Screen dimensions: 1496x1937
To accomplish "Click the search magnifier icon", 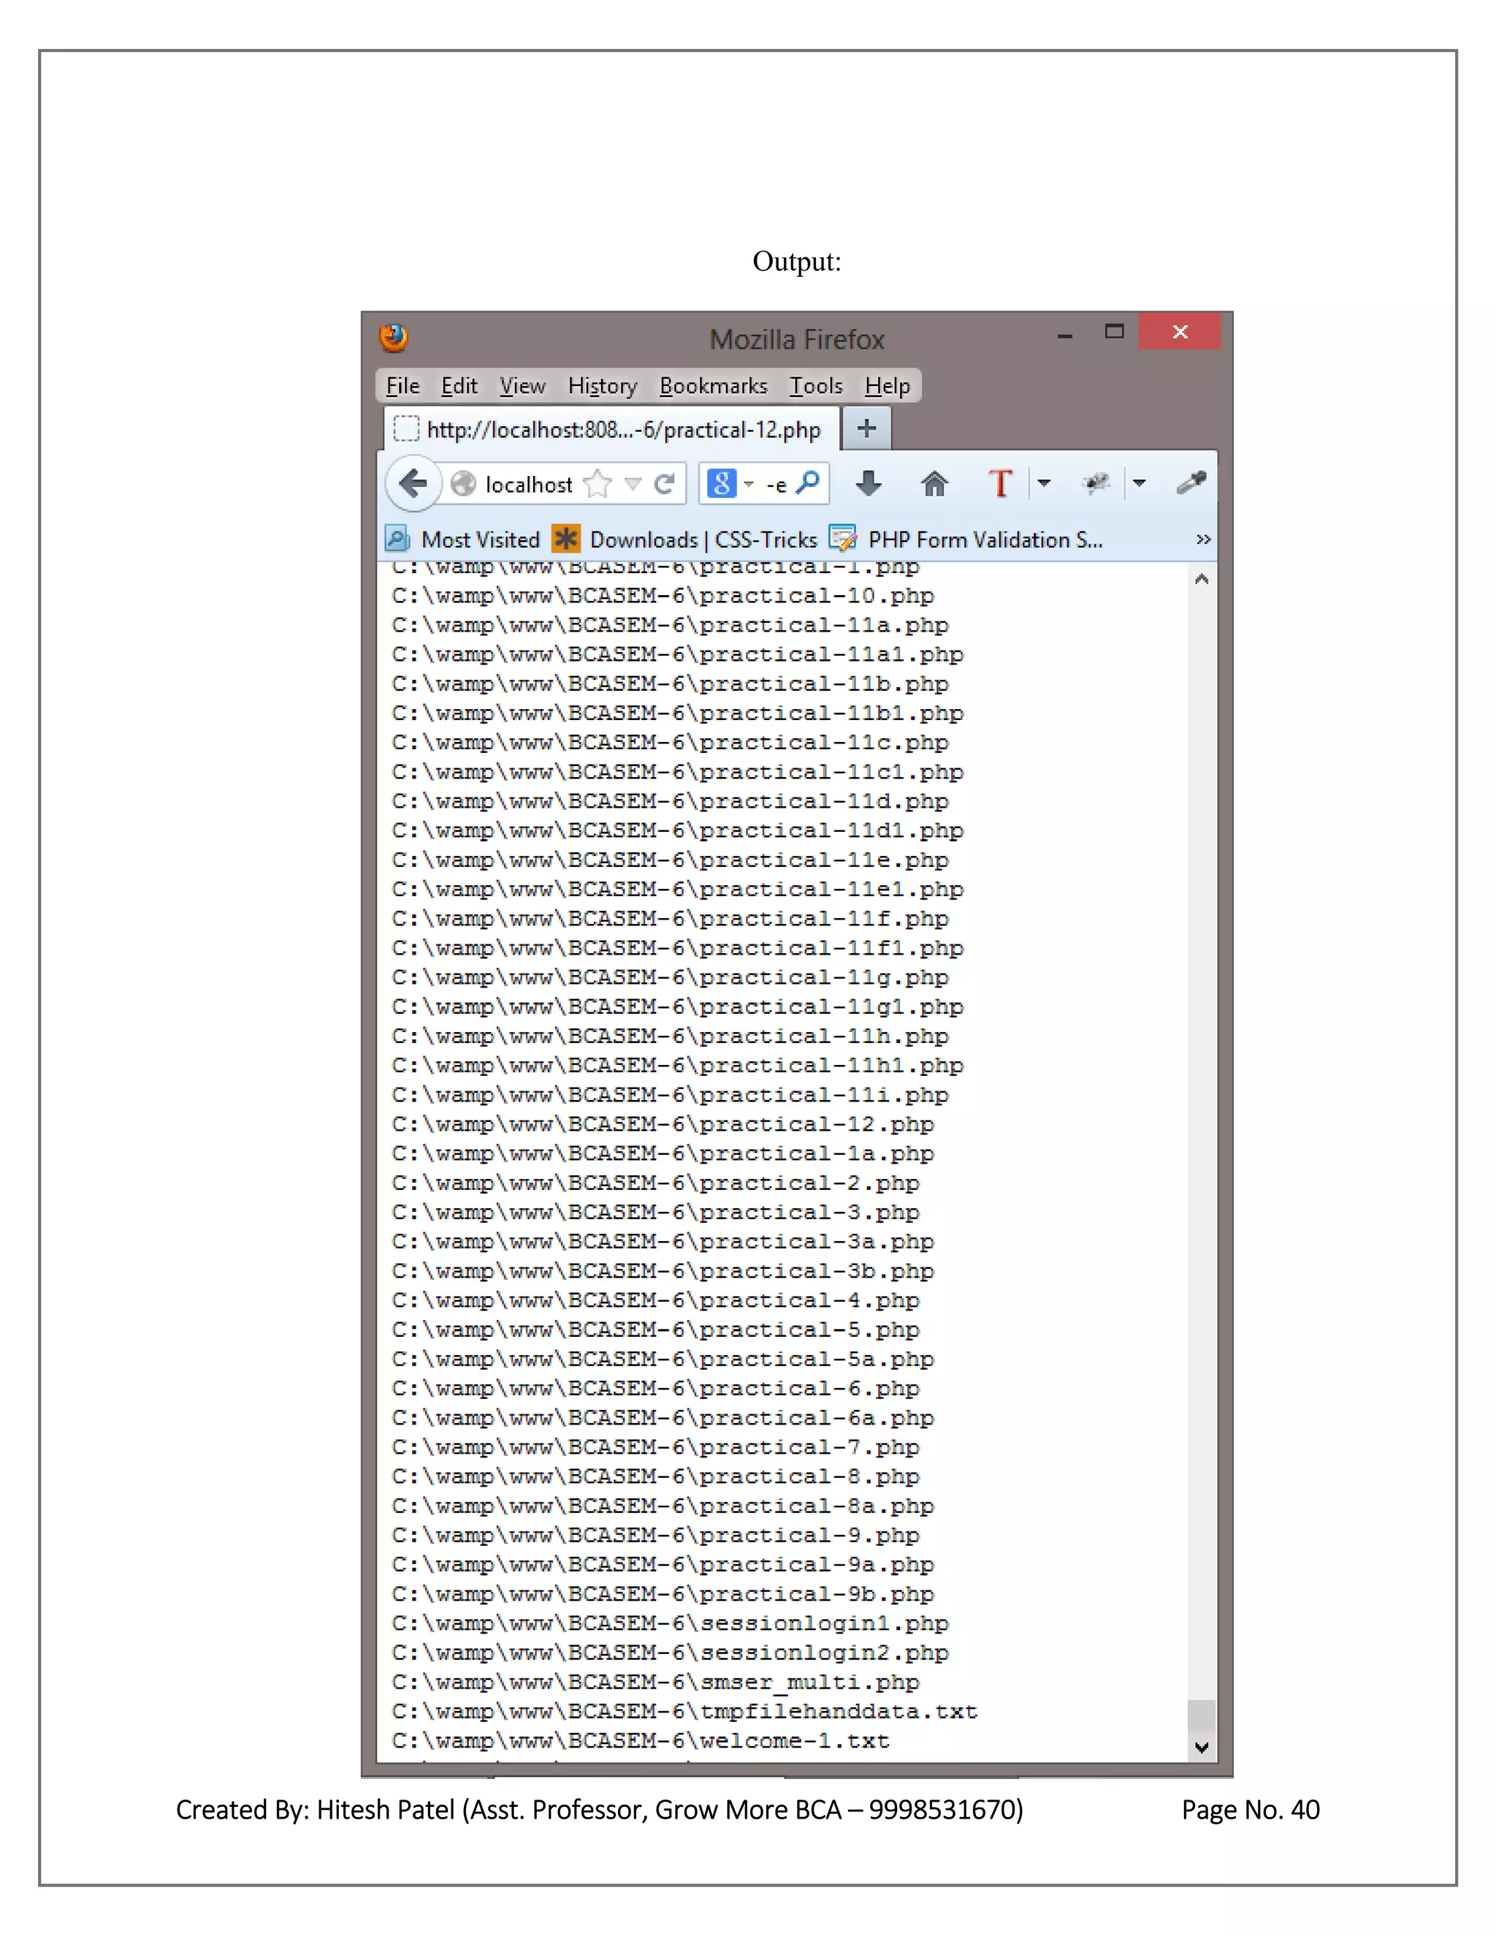I will click(x=807, y=482).
